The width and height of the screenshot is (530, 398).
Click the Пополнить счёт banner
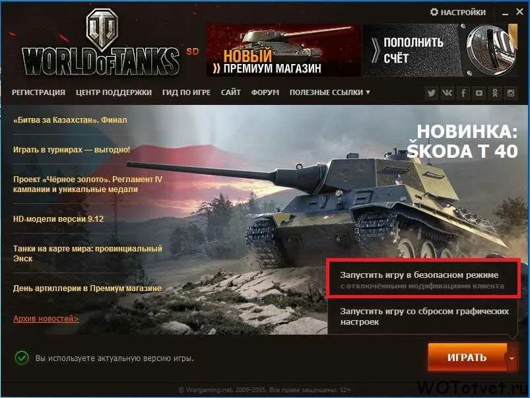[x=440, y=50]
